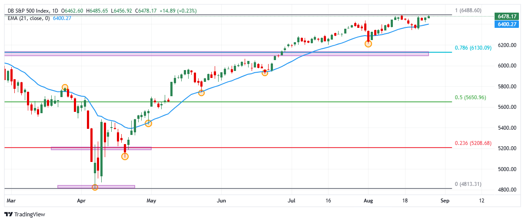Select the 0.786 (6130.09) Fibonacci level label
The image size is (525, 222).
pyautogui.click(x=473, y=48)
